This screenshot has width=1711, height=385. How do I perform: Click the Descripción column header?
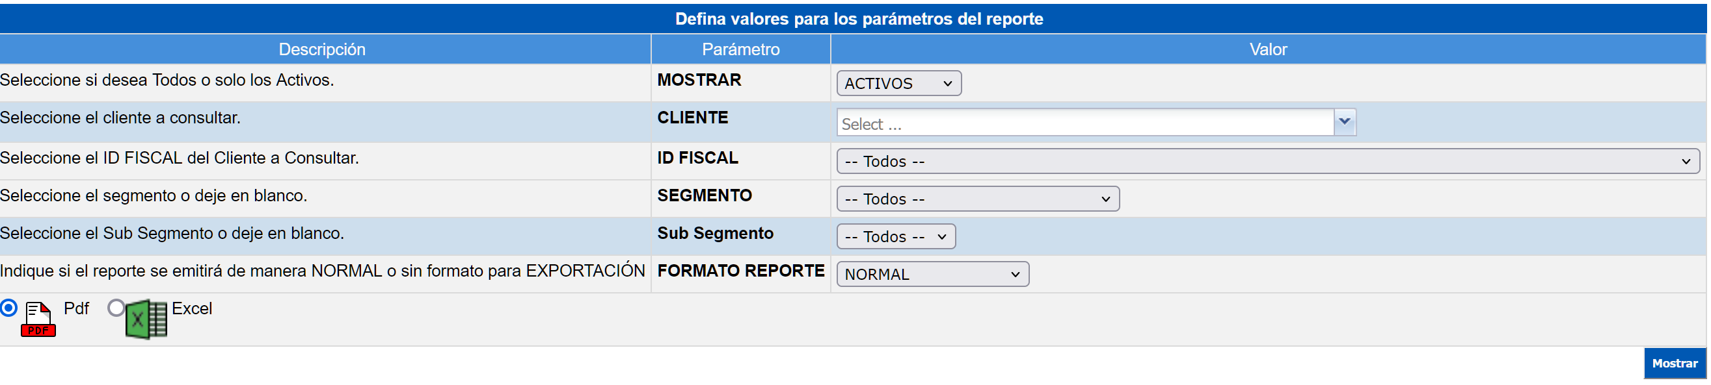(x=322, y=50)
